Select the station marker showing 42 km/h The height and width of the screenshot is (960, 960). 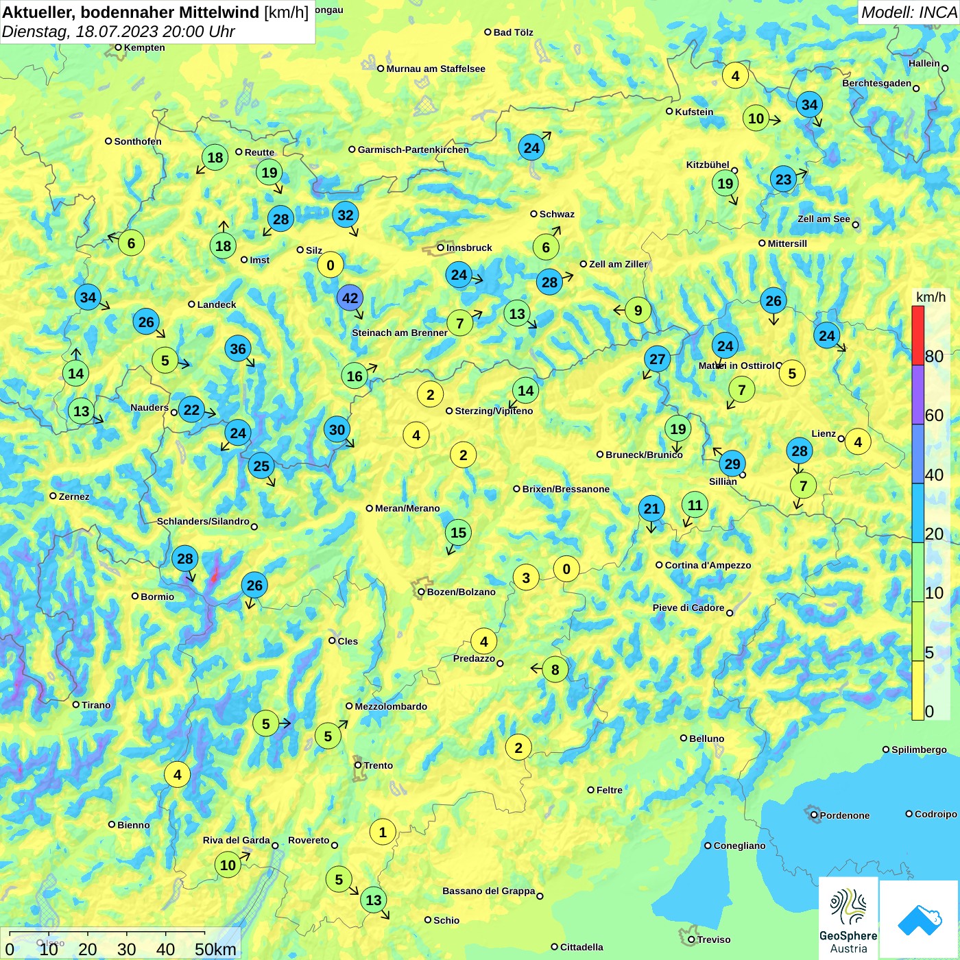click(x=350, y=298)
